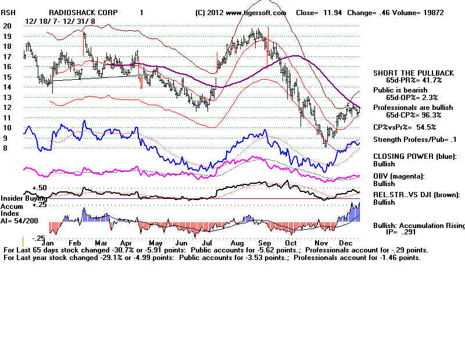Image resolution: width=465 pixels, height=349 pixels.
Task: Click the CLOSING POWER (blue) legend label
Action: tap(414, 156)
